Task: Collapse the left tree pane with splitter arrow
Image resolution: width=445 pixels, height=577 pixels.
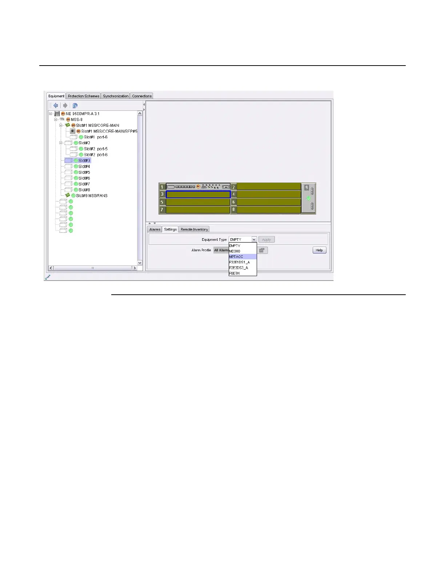Action: click(144, 105)
